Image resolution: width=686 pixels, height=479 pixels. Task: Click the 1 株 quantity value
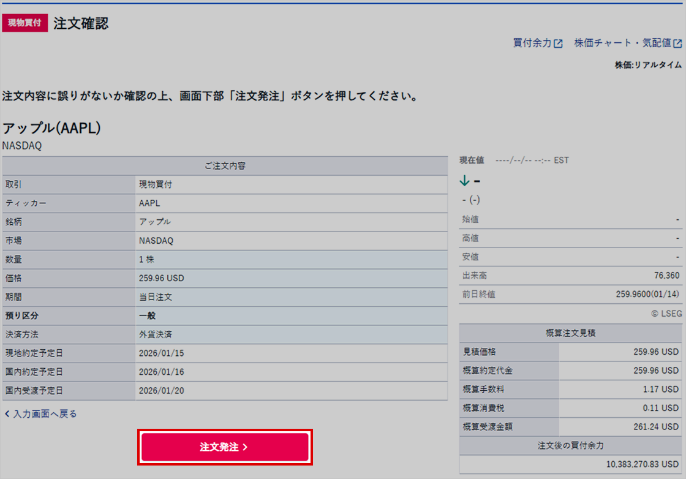pyautogui.click(x=147, y=260)
